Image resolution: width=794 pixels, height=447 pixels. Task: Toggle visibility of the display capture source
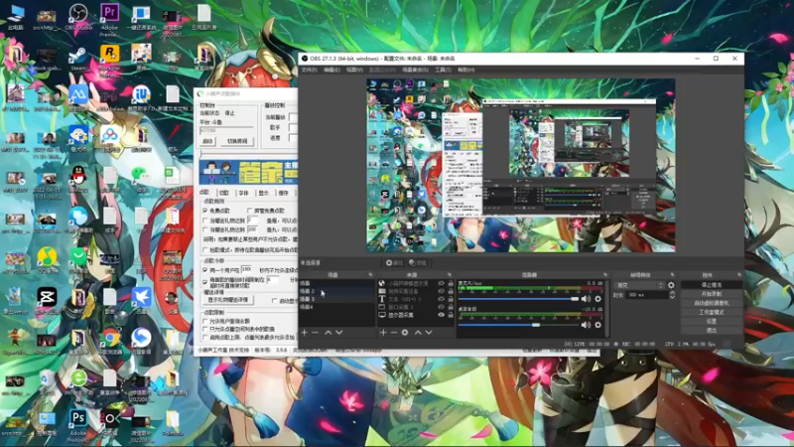point(441,315)
